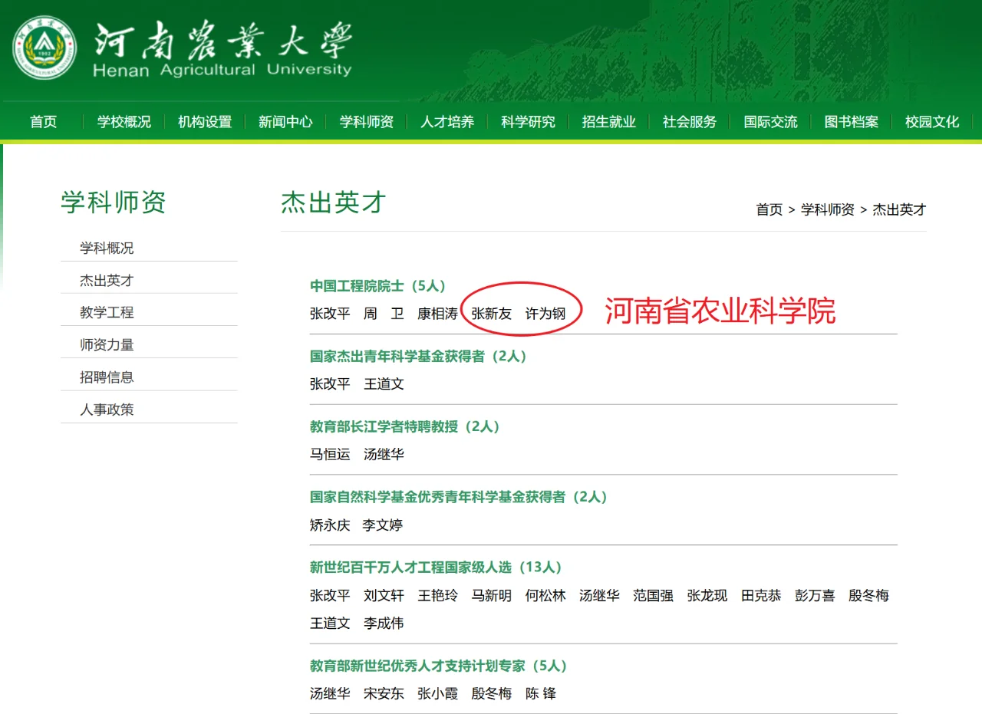Click the name 张龙现
The width and height of the screenshot is (982, 714).
pos(707,596)
